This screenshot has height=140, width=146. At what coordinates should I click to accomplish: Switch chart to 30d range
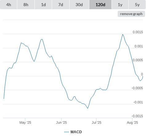79,5
